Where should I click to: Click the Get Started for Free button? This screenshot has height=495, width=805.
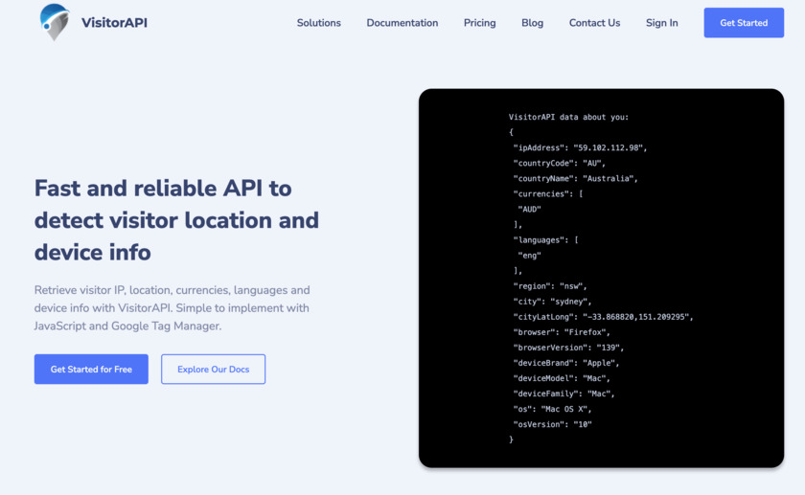pyautogui.click(x=91, y=369)
